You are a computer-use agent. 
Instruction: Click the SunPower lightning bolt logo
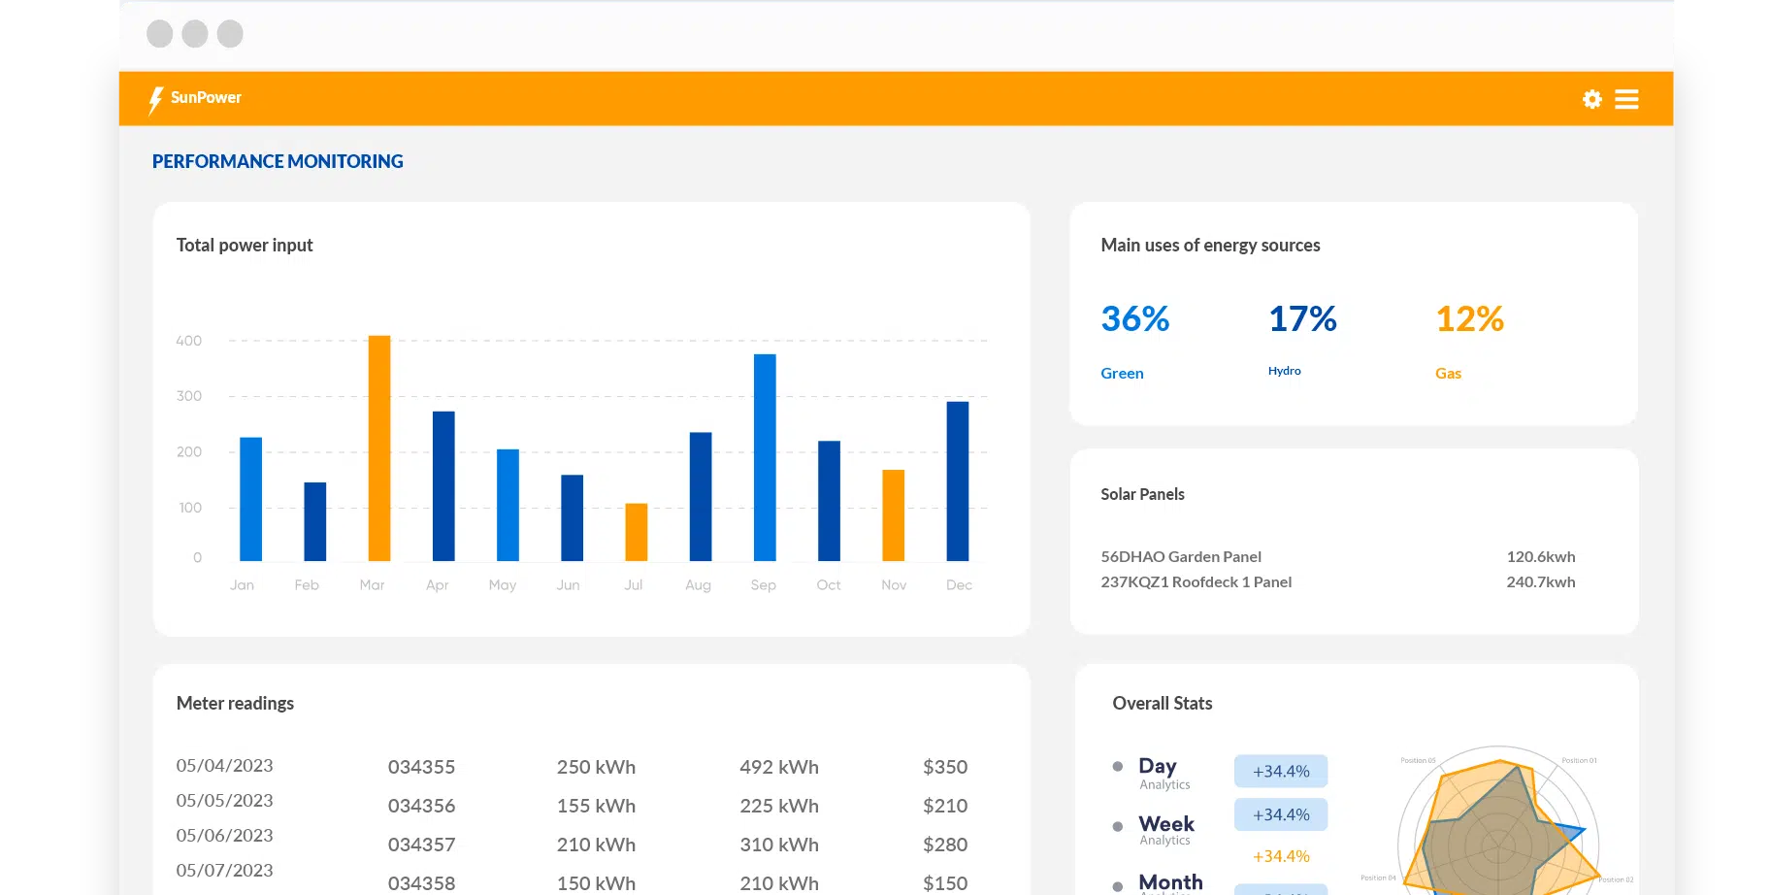[x=156, y=98]
